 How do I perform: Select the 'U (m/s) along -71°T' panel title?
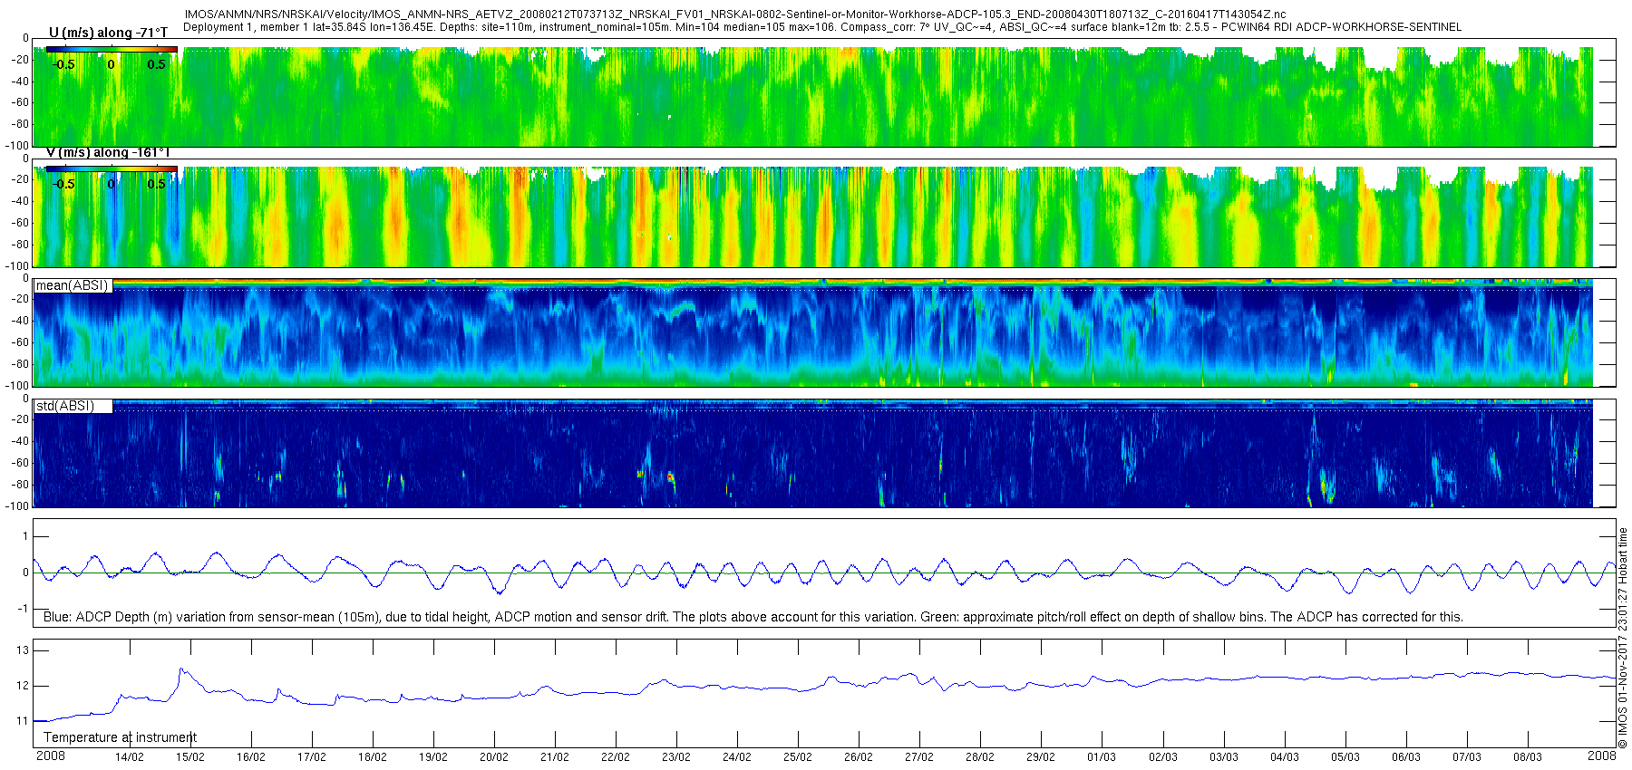pyautogui.click(x=108, y=33)
